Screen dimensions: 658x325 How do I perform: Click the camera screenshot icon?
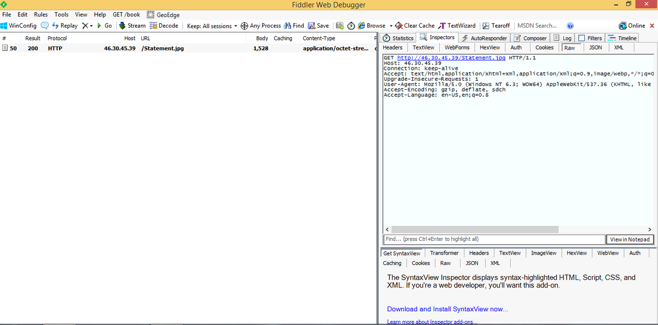pyautogui.click(x=340, y=26)
